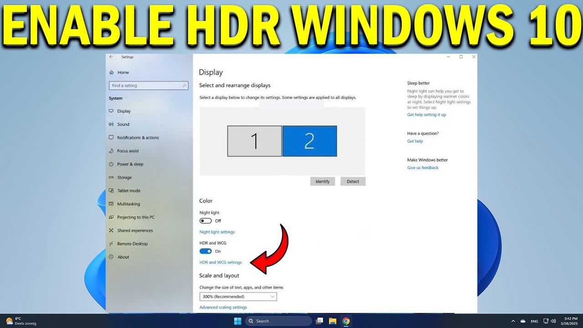583x328 pixels.
Task: Open the Windows Start menu
Action: [237, 321]
